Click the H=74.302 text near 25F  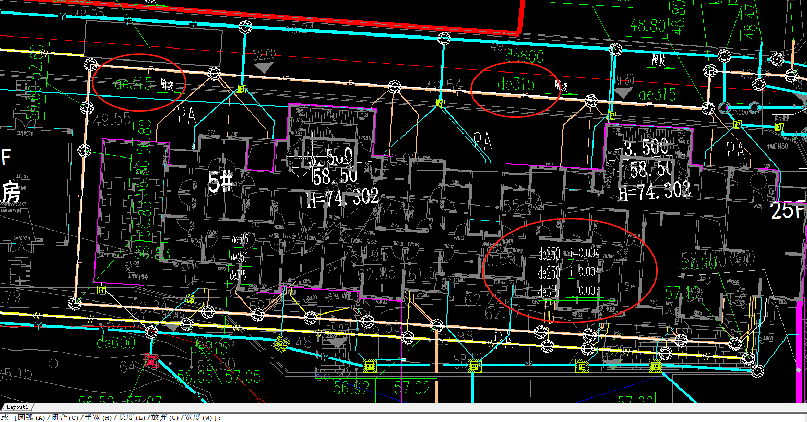(655, 192)
